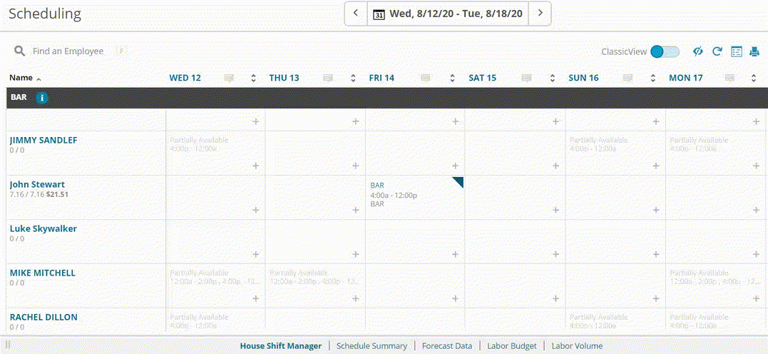The width and height of the screenshot is (768, 354).
Task: Add shift for John Stewart on Wednesday
Action: point(255,210)
